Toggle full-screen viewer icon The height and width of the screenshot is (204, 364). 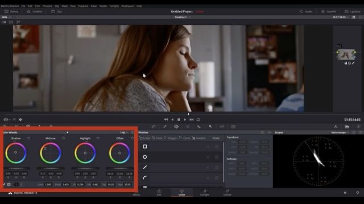click(354, 17)
